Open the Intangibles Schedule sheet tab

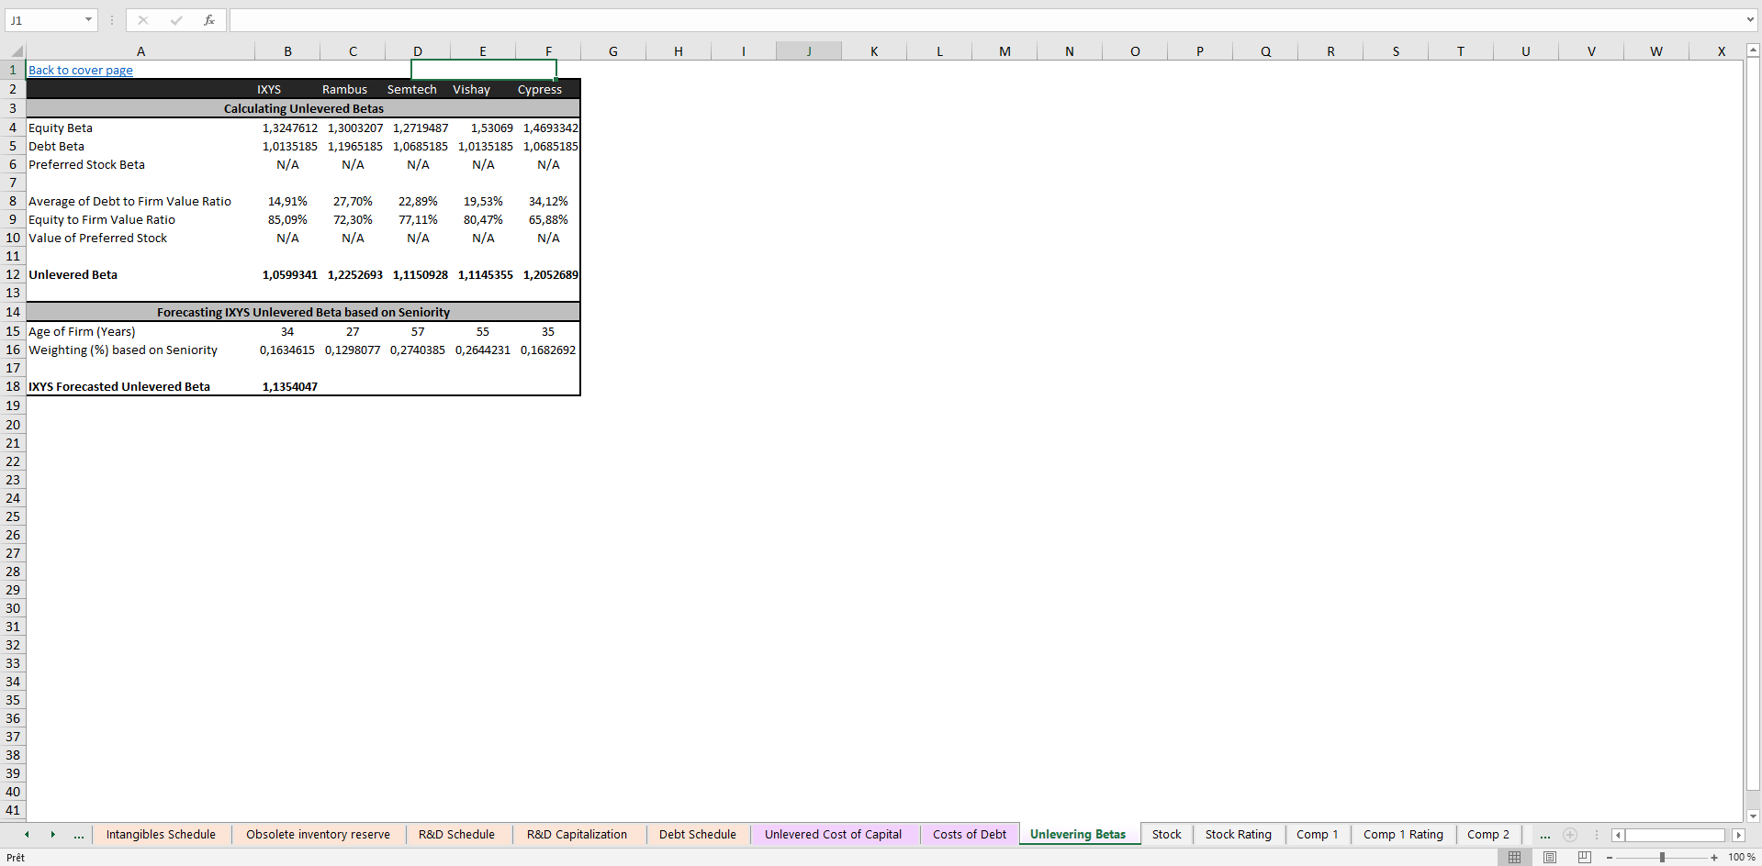click(161, 835)
